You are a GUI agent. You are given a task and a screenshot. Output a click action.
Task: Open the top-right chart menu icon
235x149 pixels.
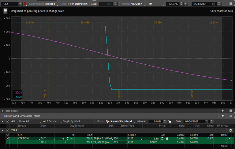(231, 4)
